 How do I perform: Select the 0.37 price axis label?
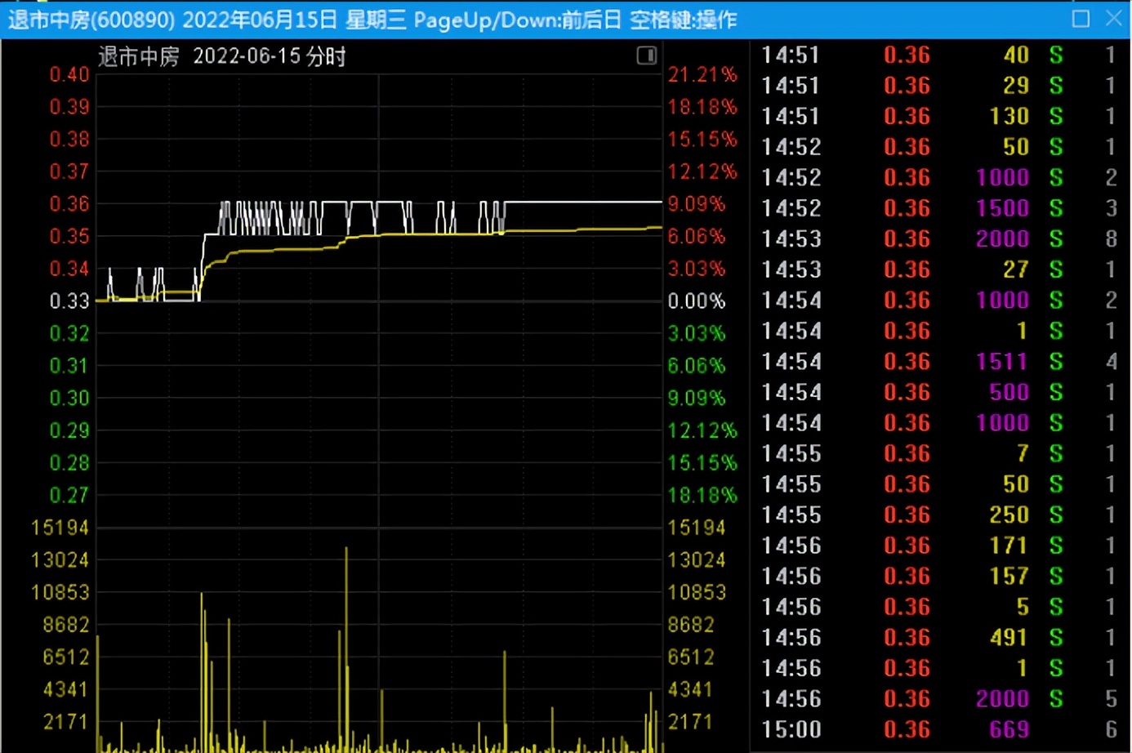tap(69, 172)
